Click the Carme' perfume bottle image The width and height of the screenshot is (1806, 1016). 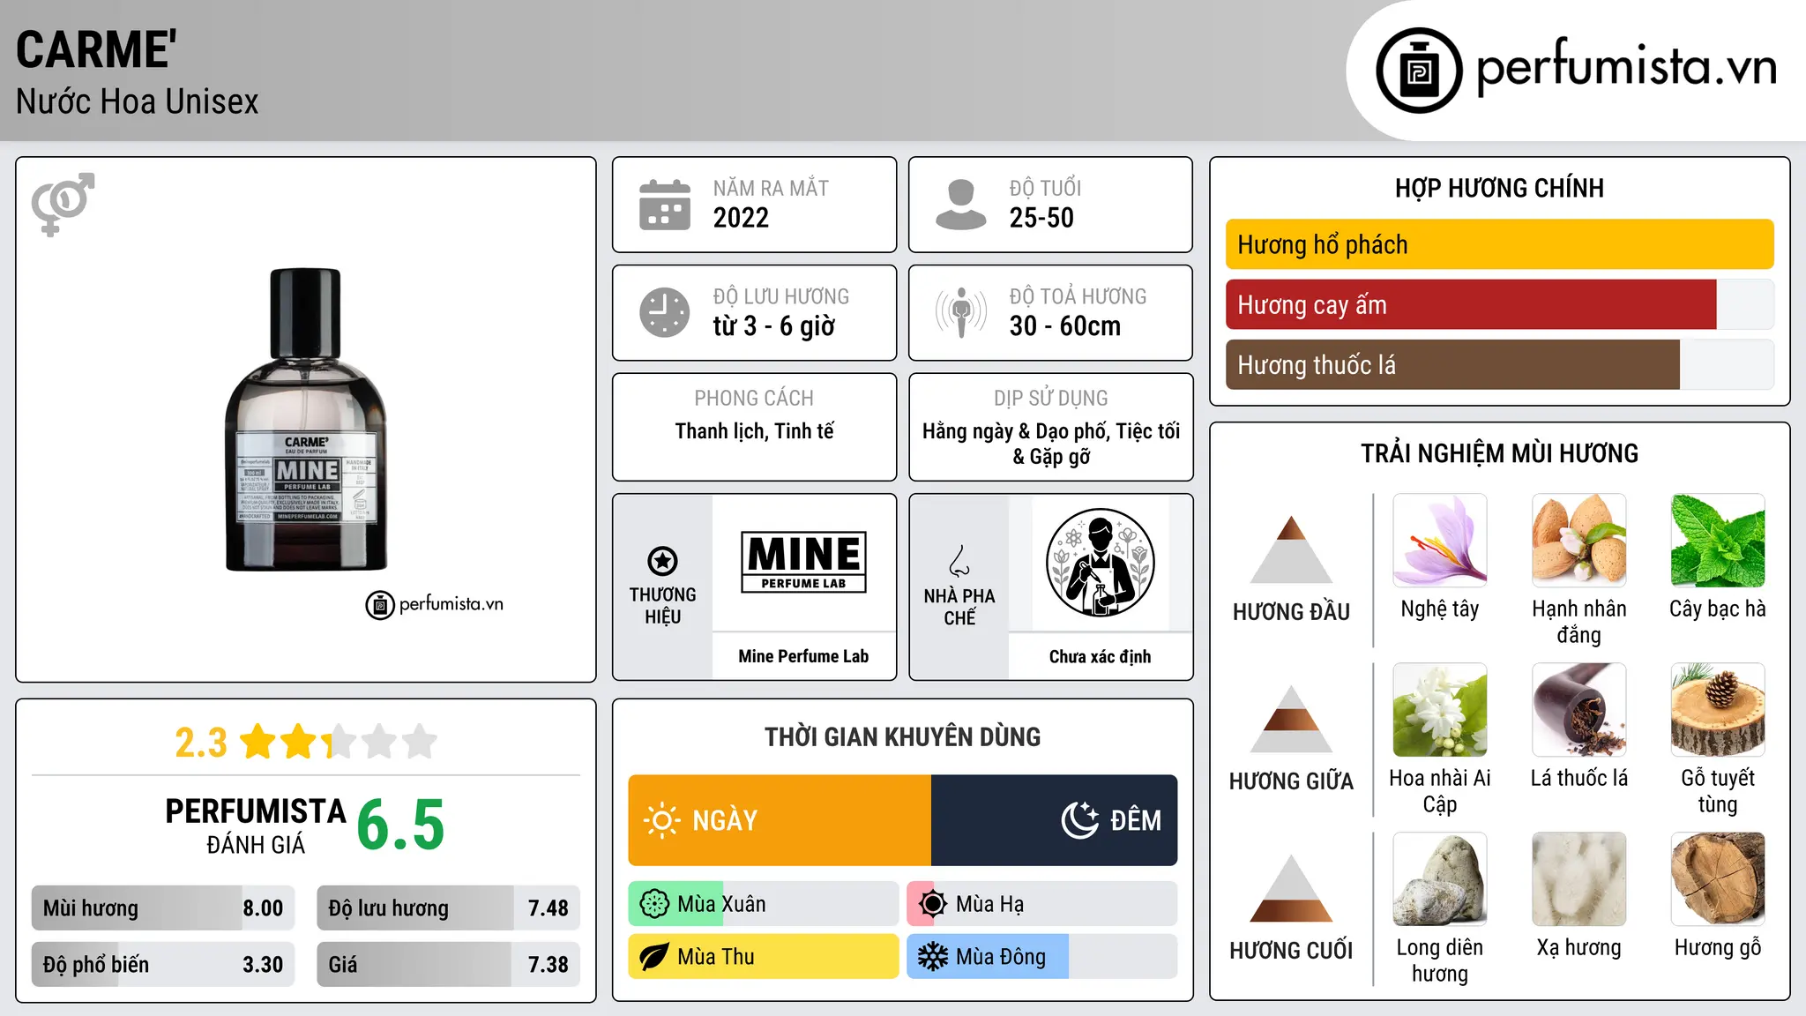click(306, 420)
